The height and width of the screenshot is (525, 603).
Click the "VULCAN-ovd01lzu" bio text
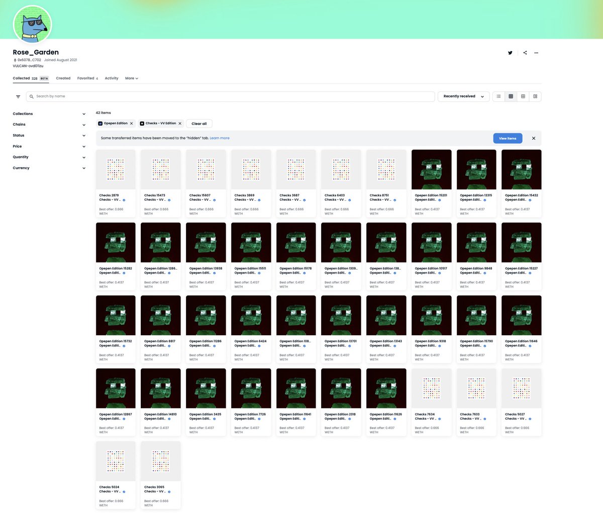28,66
